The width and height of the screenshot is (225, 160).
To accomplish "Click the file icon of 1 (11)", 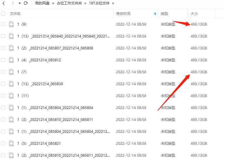I will pos(11,96).
